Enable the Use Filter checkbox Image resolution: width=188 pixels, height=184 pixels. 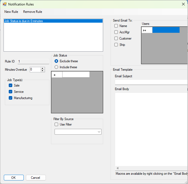[56, 124]
